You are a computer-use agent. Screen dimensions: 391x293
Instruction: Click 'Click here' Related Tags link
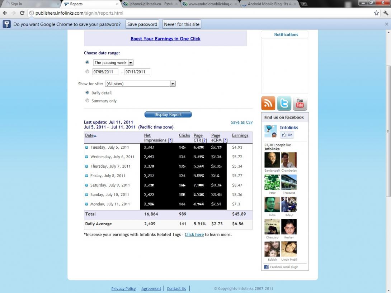coord(194,235)
